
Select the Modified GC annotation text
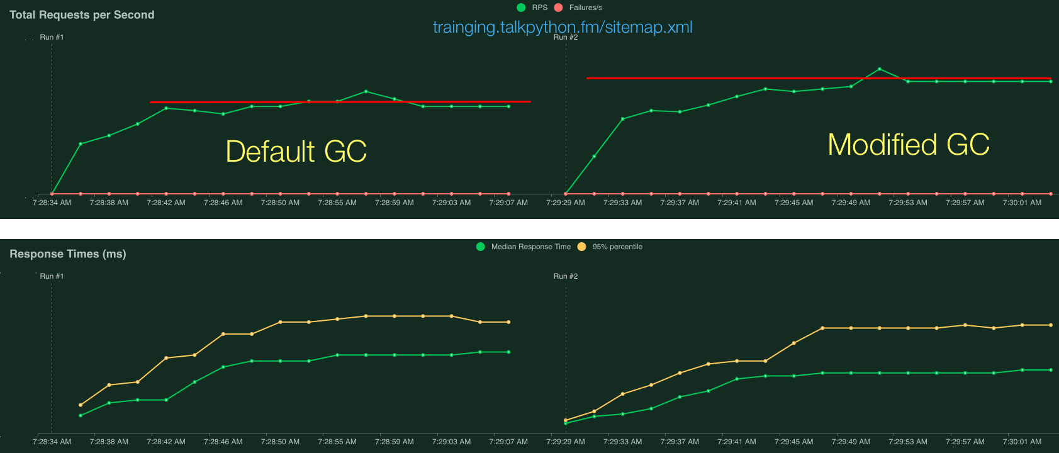(x=908, y=145)
